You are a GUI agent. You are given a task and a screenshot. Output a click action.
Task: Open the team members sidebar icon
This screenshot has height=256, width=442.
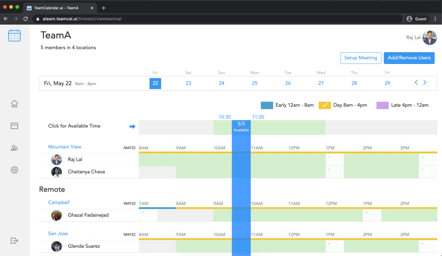point(14,148)
